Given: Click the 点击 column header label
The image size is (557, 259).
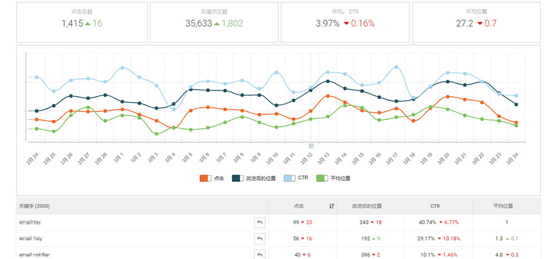Looking at the screenshot, I should (x=299, y=206).
